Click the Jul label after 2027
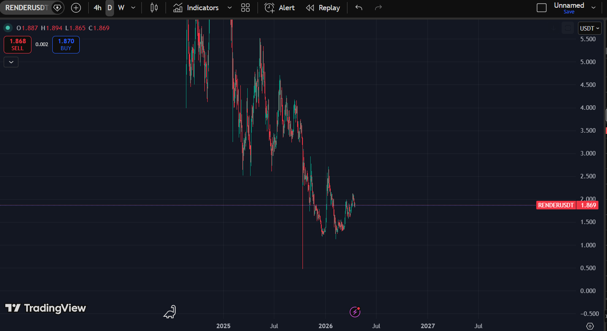This screenshot has height=331, width=607. [x=478, y=326]
